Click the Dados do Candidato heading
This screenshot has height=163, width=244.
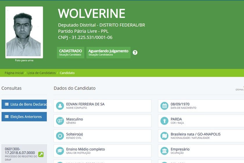75,88
